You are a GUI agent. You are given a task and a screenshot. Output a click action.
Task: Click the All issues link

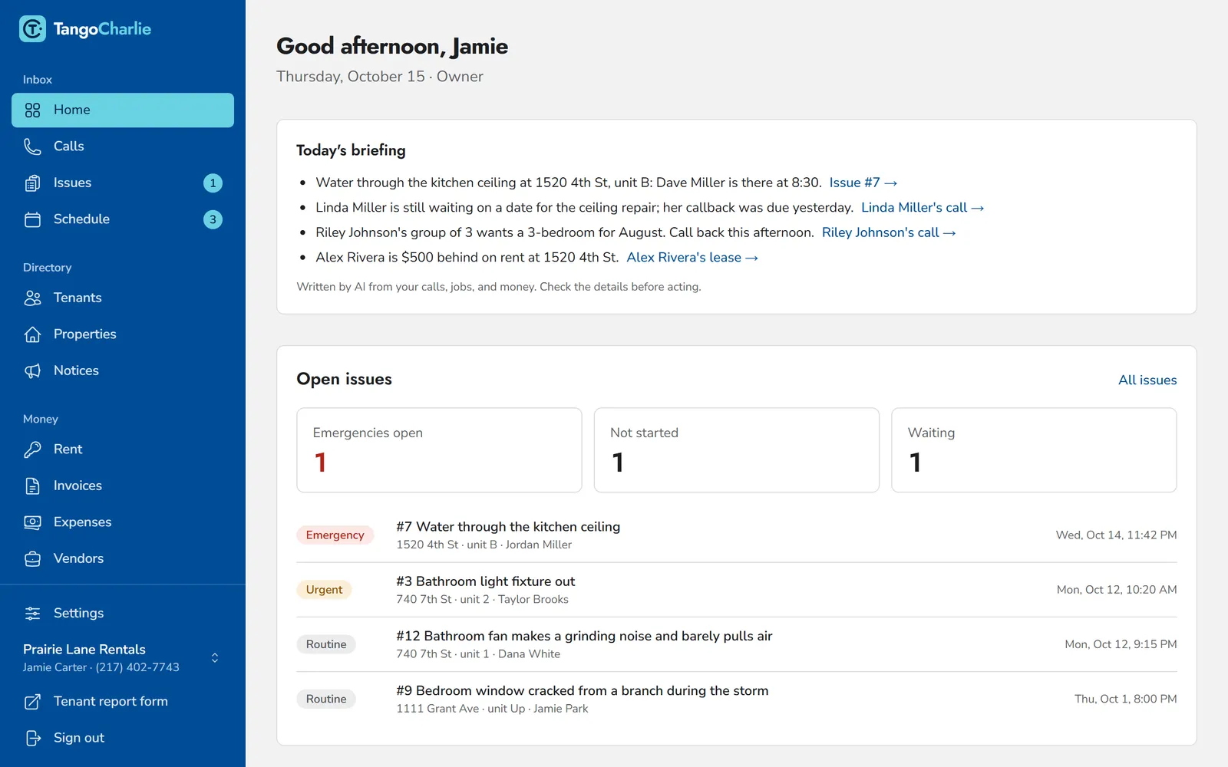1147,380
